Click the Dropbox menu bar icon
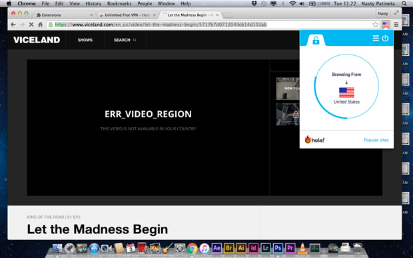 tap(254, 3)
